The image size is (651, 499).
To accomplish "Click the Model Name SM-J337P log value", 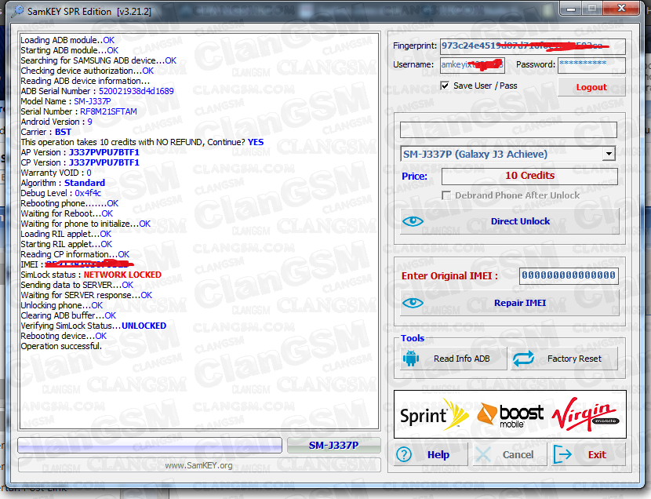I will tap(93, 101).
